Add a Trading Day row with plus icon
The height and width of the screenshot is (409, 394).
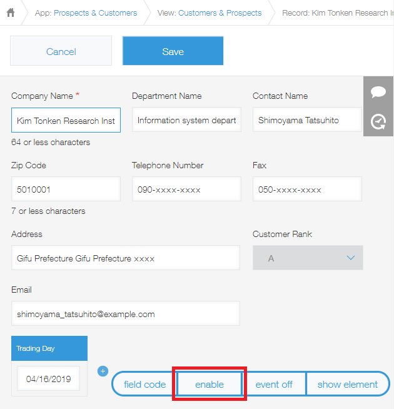pyautogui.click(x=103, y=371)
